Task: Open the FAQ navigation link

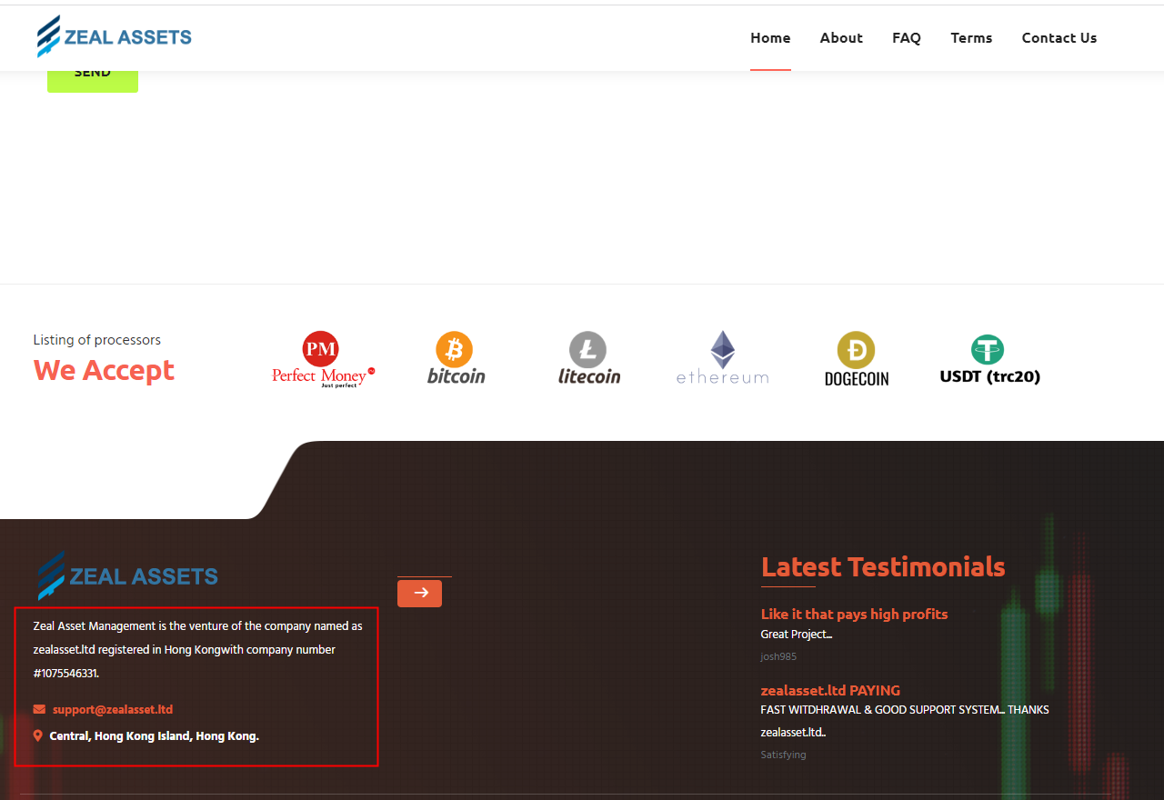Action: tap(907, 38)
